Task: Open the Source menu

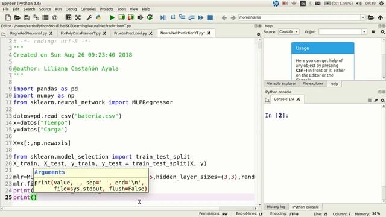Action: pos(45,9)
